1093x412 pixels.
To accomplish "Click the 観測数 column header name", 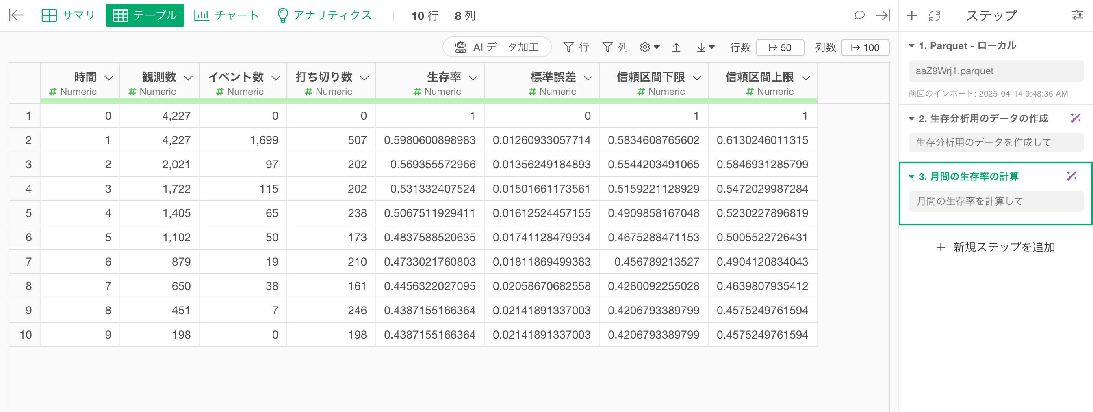I will click(x=159, y=77).
